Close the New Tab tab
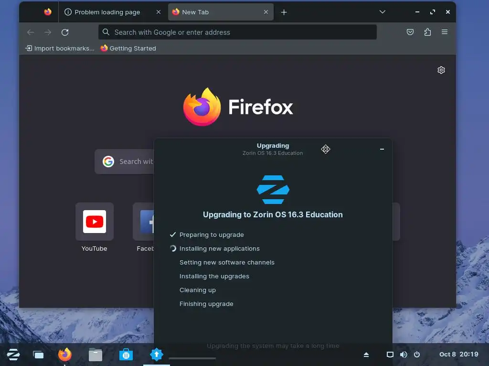 (x=266, y=12)
